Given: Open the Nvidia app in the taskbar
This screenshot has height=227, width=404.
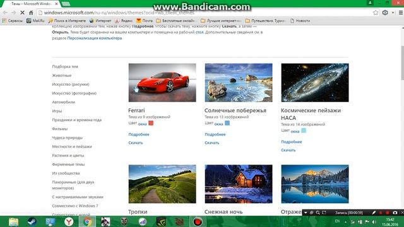Looking at the screenshot, I should click(161, 221).
